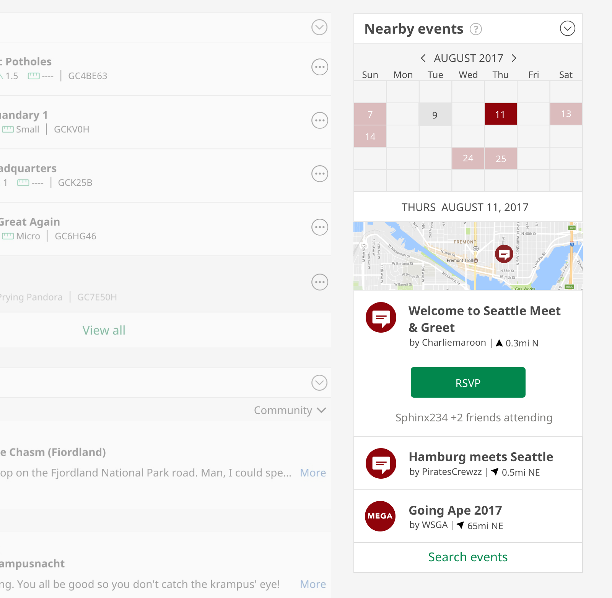This screenshot has height=598, width=612.
Task: Go to next month after August 2017
Action: [x=514, y=58]
